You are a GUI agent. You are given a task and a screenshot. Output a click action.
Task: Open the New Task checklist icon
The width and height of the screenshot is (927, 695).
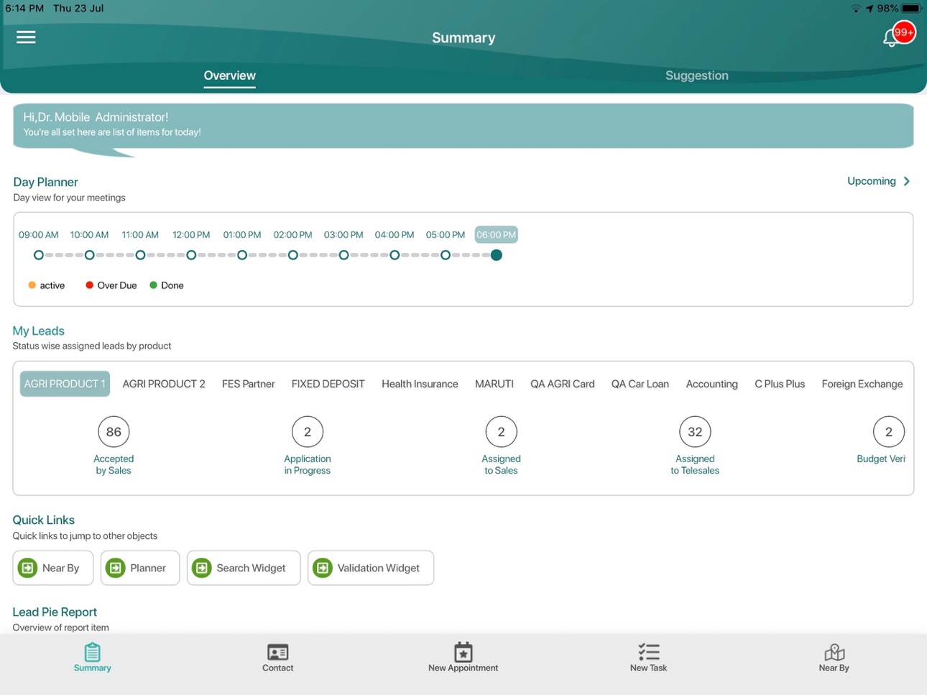coord(648,652)
